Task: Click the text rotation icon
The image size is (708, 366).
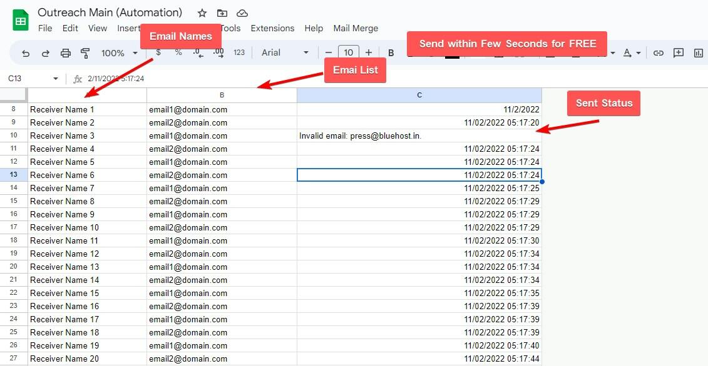Action: tap(627, 53)
